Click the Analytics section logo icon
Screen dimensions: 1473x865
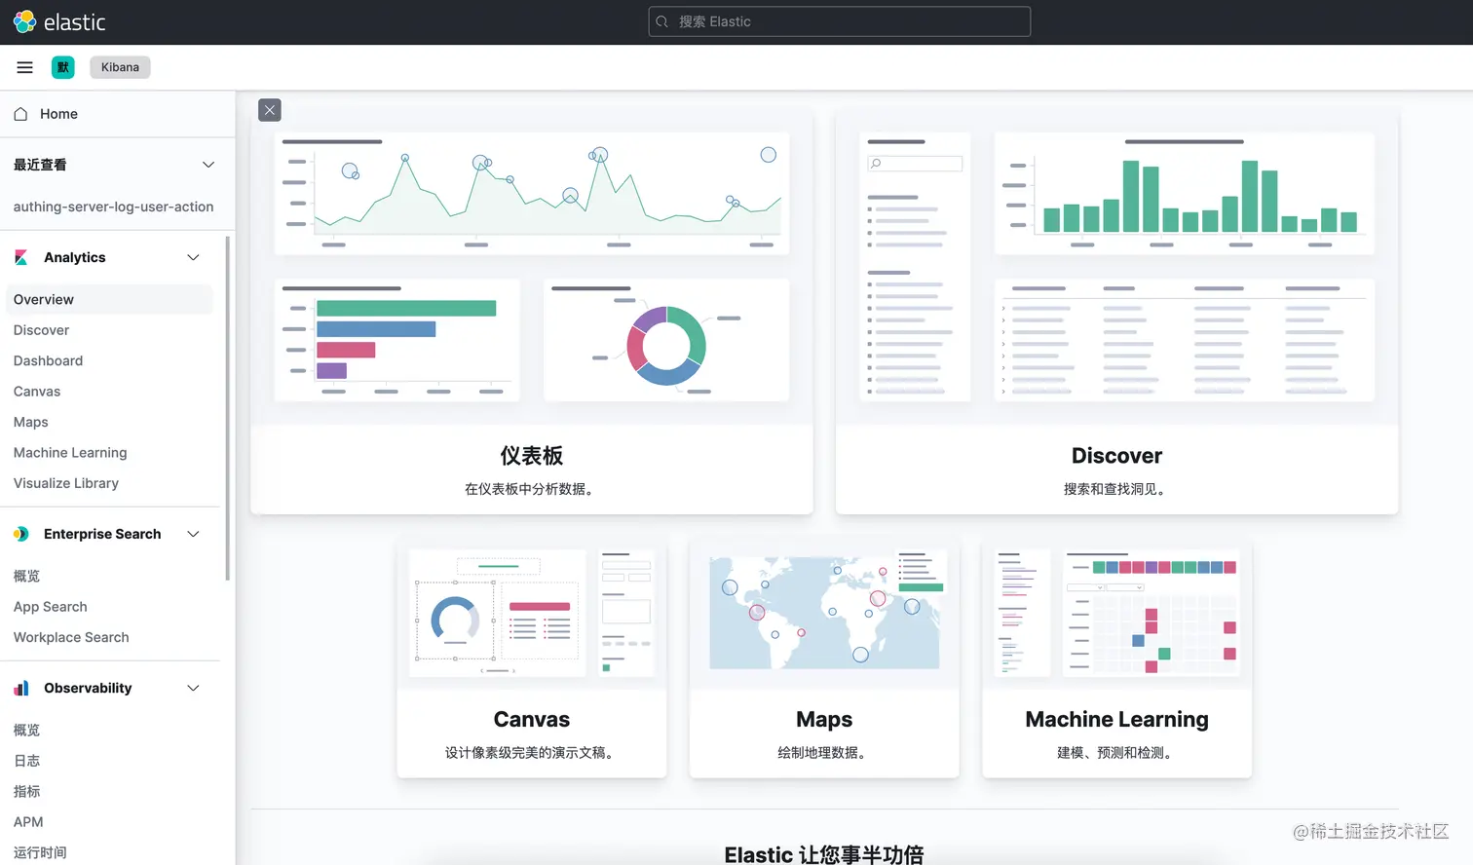pos(21,257)
